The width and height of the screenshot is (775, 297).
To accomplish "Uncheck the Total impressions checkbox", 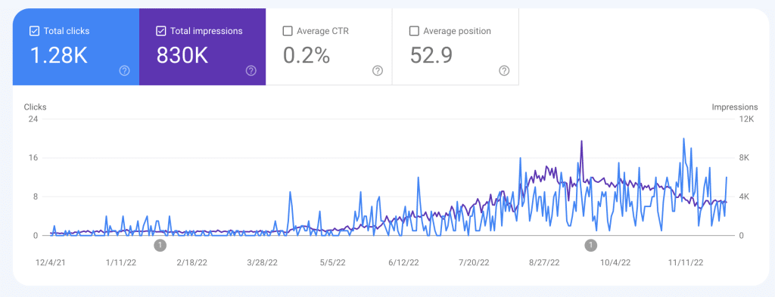I will coord(160,31).
